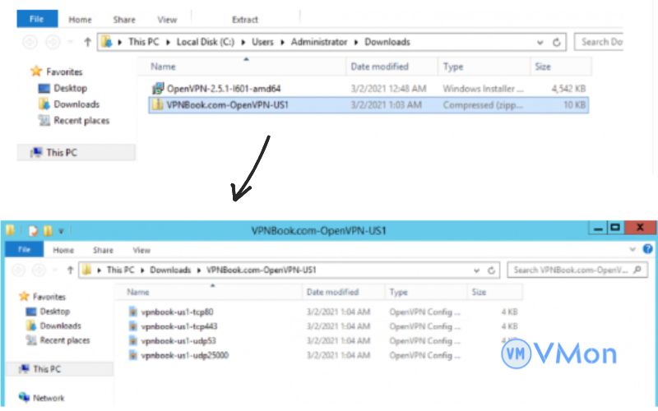658x411 pixels.
Task: Minimize the VPNBook.com-OpenVPN-US1 window
Action: point(599,229)
